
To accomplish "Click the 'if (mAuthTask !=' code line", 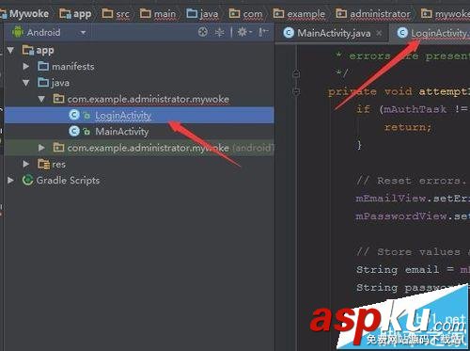I will tap(413, 109).
